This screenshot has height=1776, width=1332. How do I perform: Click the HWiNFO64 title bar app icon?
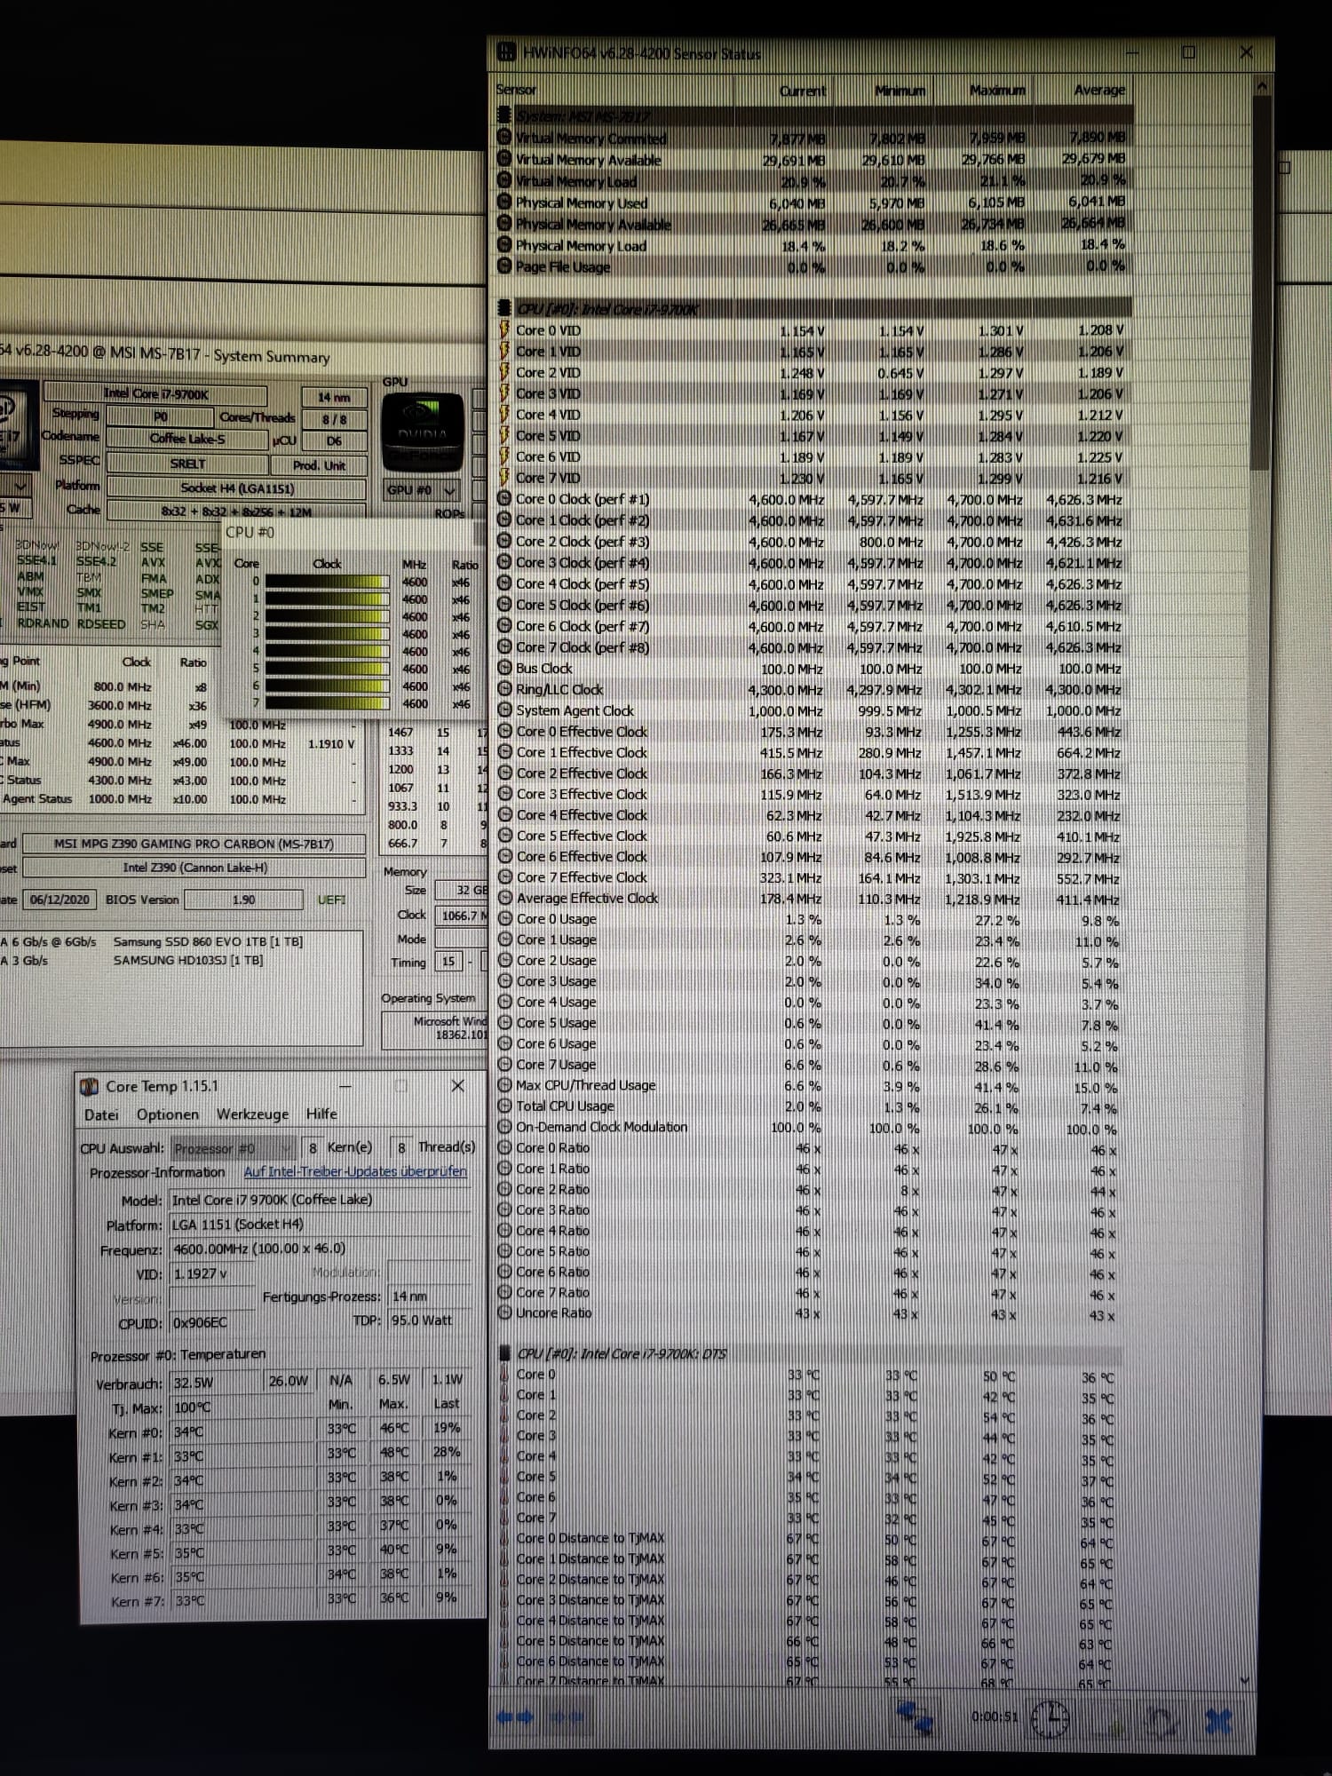pos(506,52)
